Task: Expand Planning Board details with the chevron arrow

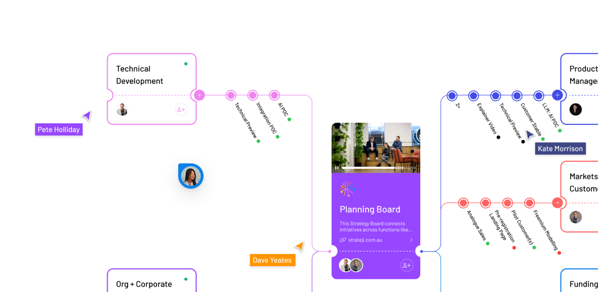Action: tap(411, 240)
